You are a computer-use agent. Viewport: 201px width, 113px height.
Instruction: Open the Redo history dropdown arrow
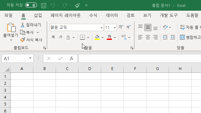coord(70,5)
